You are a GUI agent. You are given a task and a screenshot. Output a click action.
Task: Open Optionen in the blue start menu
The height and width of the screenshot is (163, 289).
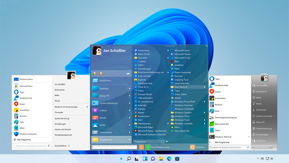[x=198, y=147]
